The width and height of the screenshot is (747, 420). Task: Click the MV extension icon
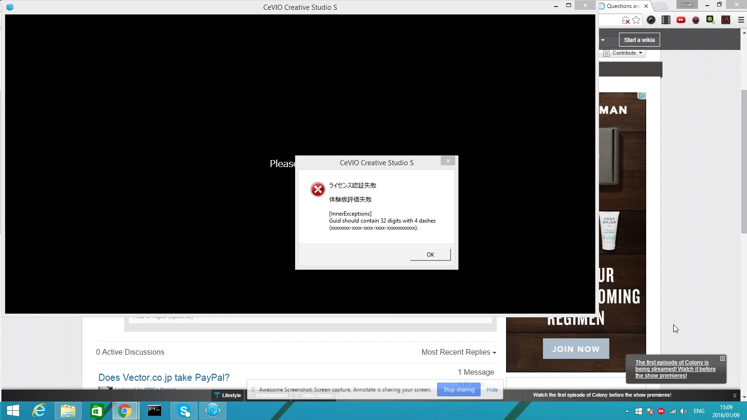click(726, 20)
